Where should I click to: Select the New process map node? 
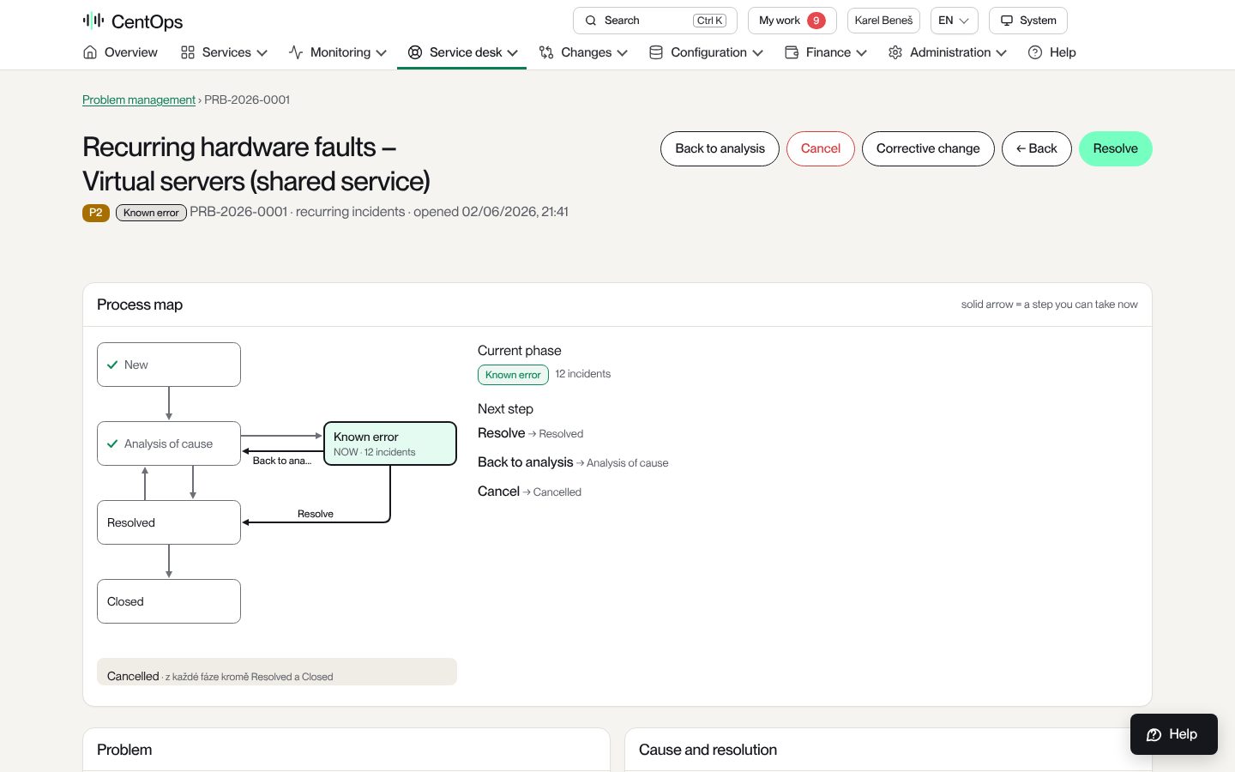(x=169, y=365)
